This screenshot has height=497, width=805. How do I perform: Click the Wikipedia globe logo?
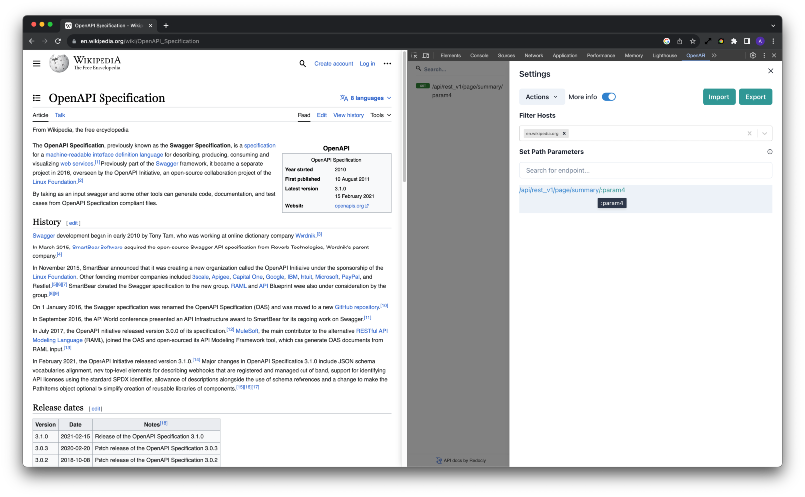[59, 63]
